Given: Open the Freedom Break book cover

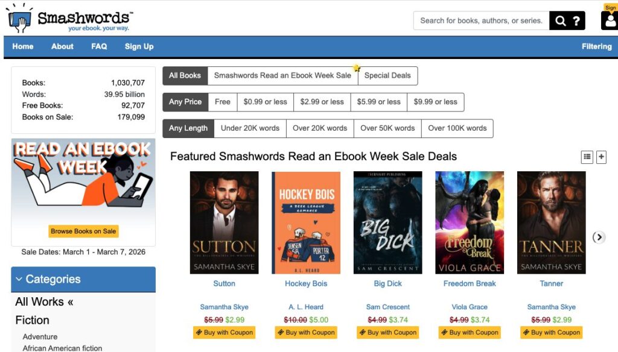Looking at the screenshot, I should (470, 222).
